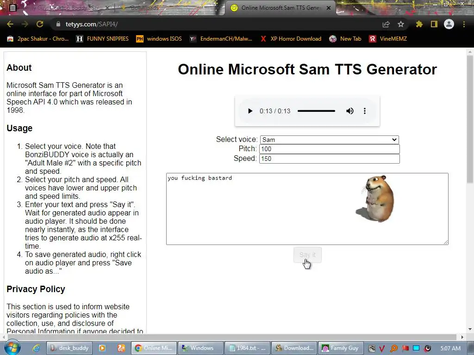Viewport: 474px width, 355px height.
Task: Open the VineMEMZ bookmark
Action: (x=388, y=39)
